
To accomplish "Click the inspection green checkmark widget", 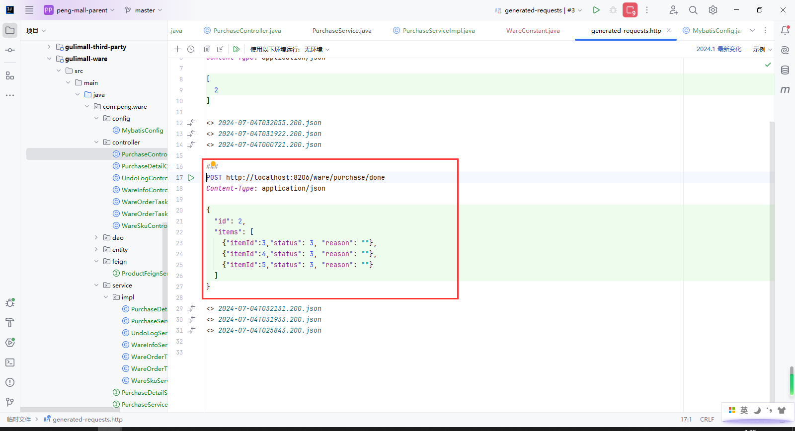I will coord(768,65).
